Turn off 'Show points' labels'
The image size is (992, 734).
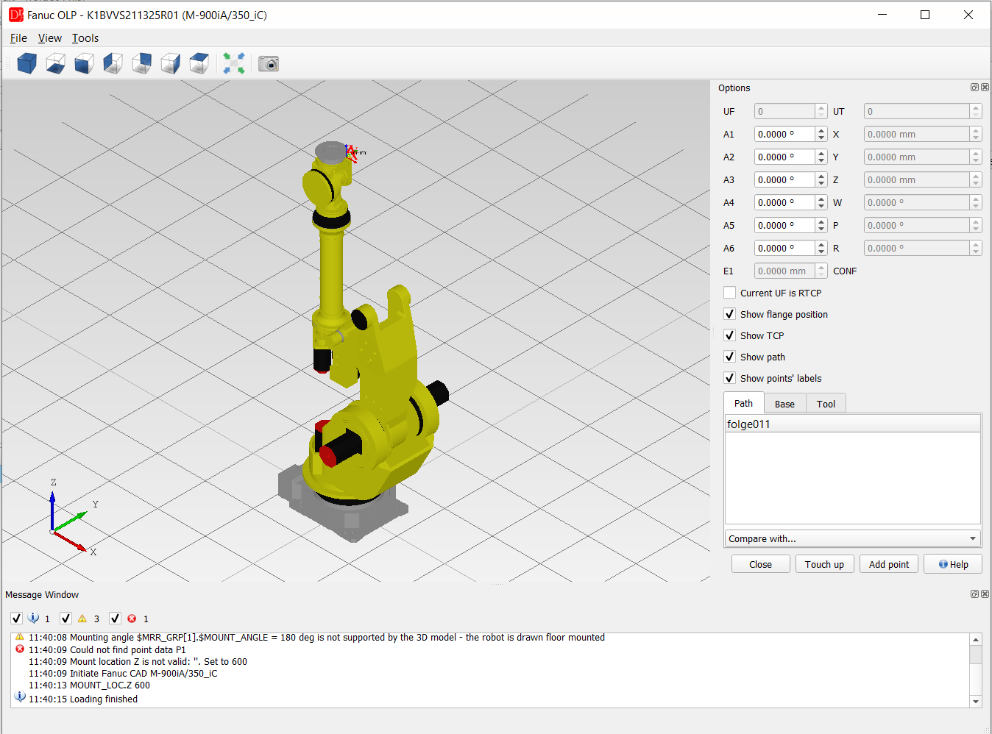(x=729, y=378)
